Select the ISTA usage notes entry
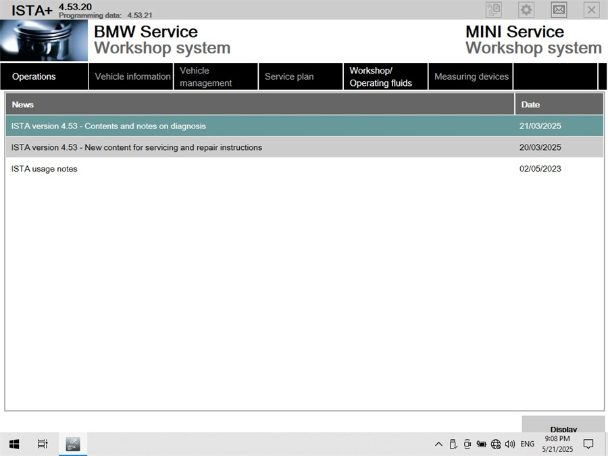 point(44,169)
